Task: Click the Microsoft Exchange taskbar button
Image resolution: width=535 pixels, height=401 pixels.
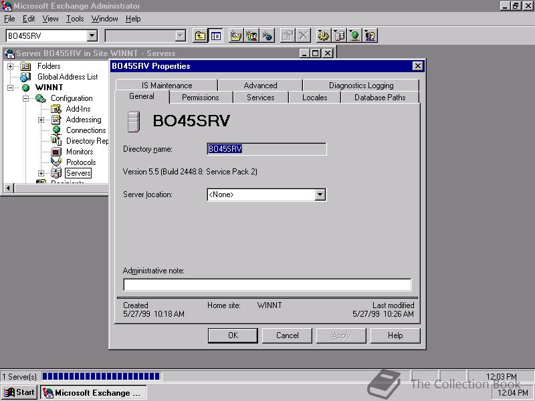Action: click(x=93, y=392)
